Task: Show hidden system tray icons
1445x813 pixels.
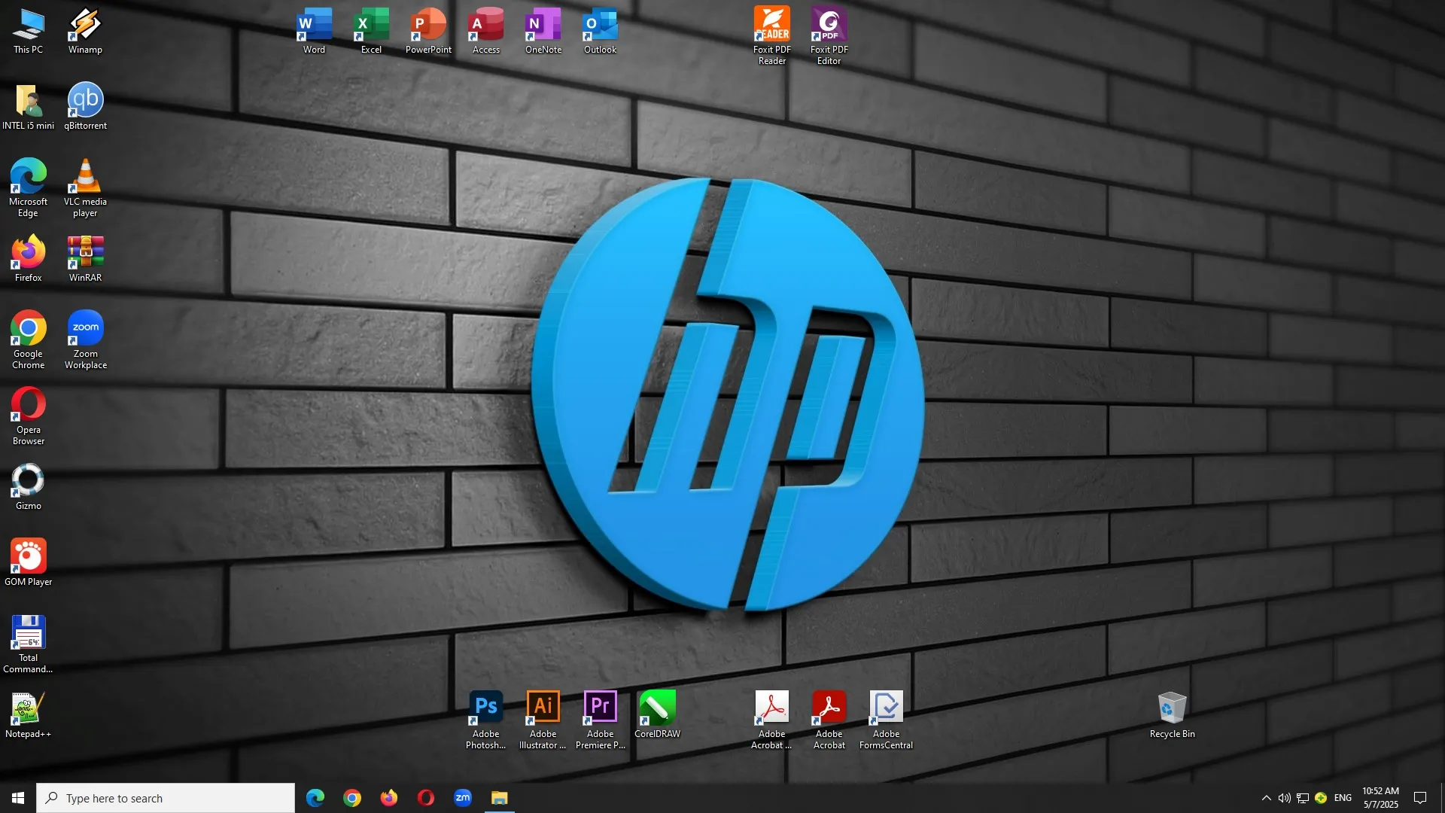Action: (x=1267, y=798)
